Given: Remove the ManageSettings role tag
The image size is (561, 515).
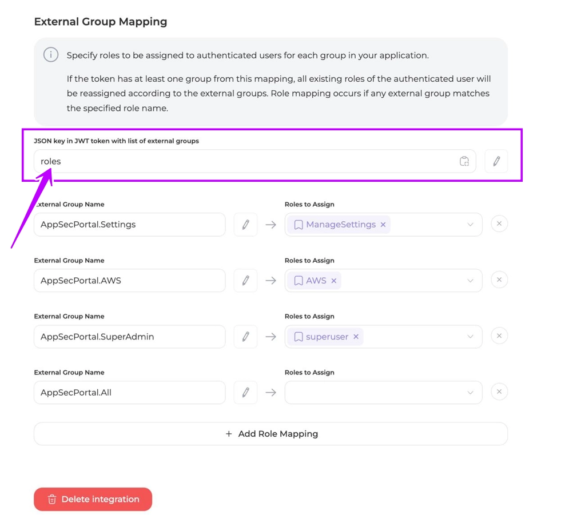Looking at the screenshot, I should [x=383, y=225].
